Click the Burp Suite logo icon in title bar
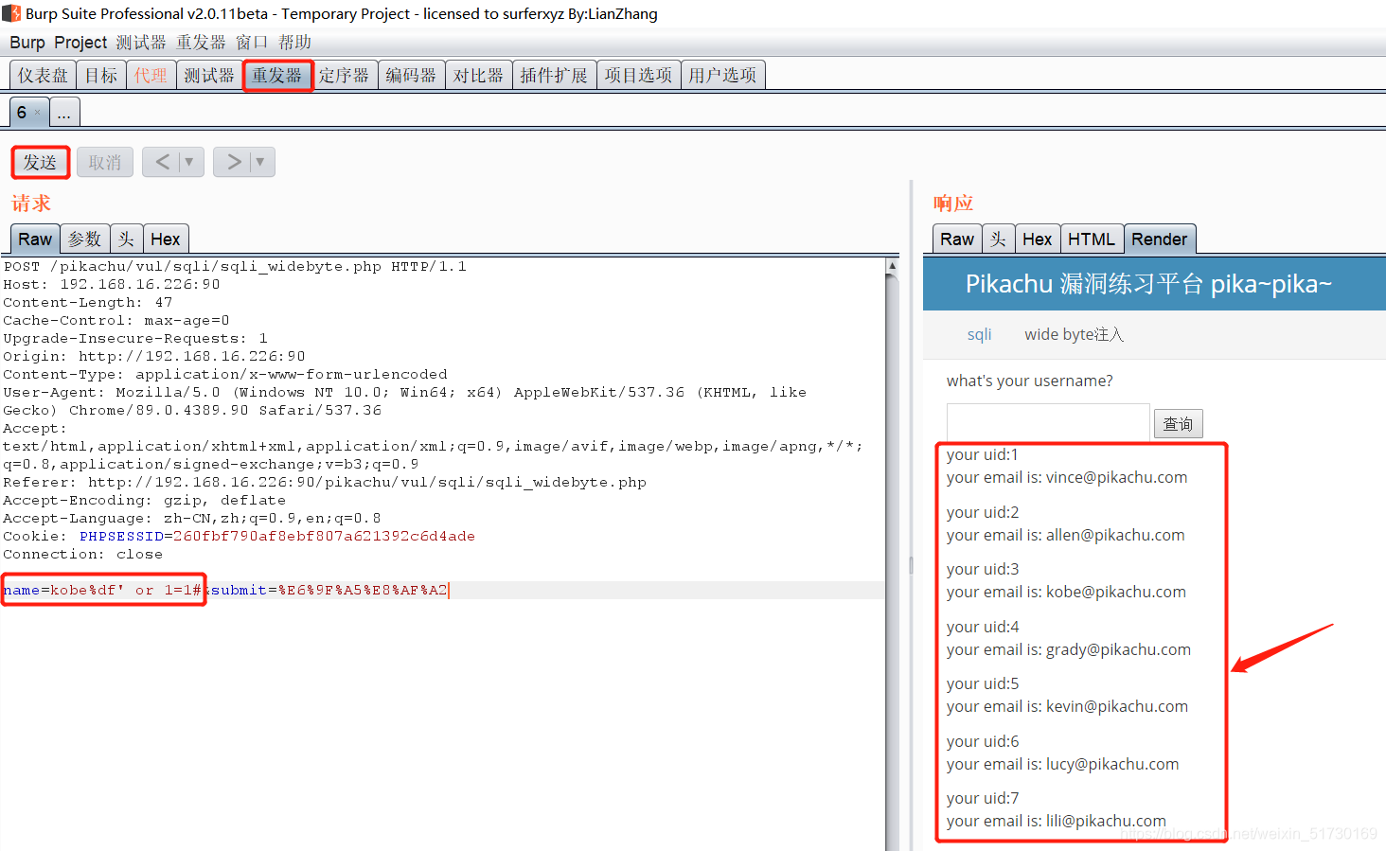The height and width of the screenshot is (851, 1386). point(11,13)
